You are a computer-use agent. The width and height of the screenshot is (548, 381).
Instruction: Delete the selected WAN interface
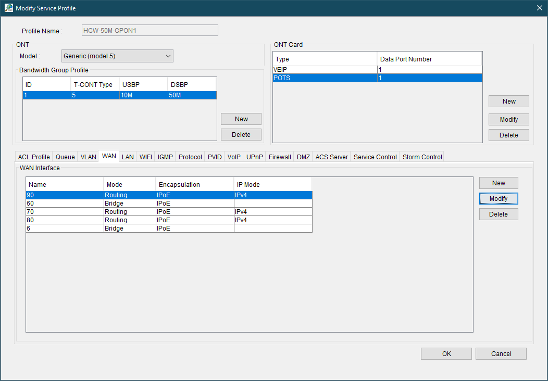499,214
